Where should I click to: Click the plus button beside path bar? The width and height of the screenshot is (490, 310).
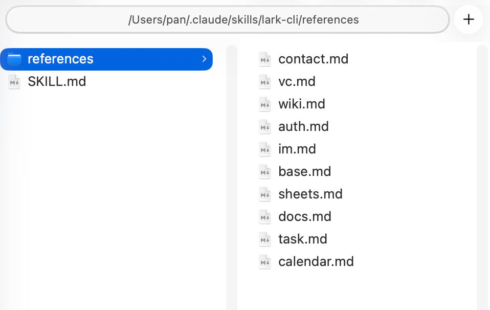468,20
